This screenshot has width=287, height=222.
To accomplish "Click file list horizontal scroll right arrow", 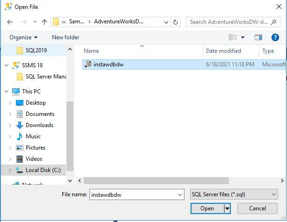I will [282, 181].
